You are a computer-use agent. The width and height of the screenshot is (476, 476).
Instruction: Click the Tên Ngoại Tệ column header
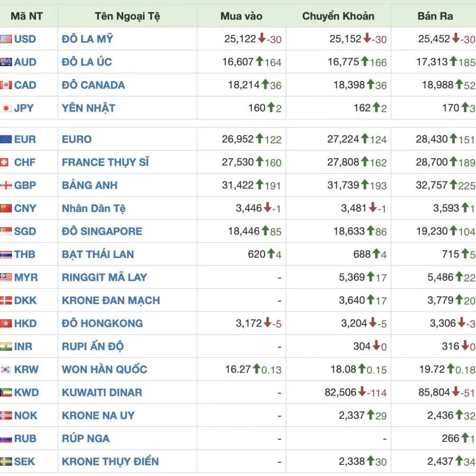click(127, 16)
